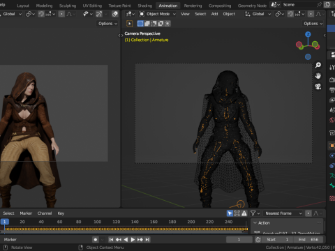The image size is (335, 251).
Task: Open the Nearest Frame snapping dropdown
Action: pyautogui.click(x=283, y=213)
